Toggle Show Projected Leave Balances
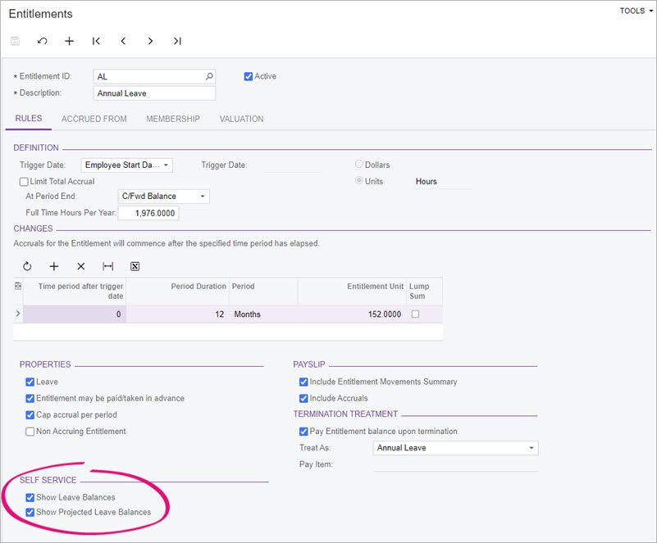657x543 pixels. click(x=30, y=512)
